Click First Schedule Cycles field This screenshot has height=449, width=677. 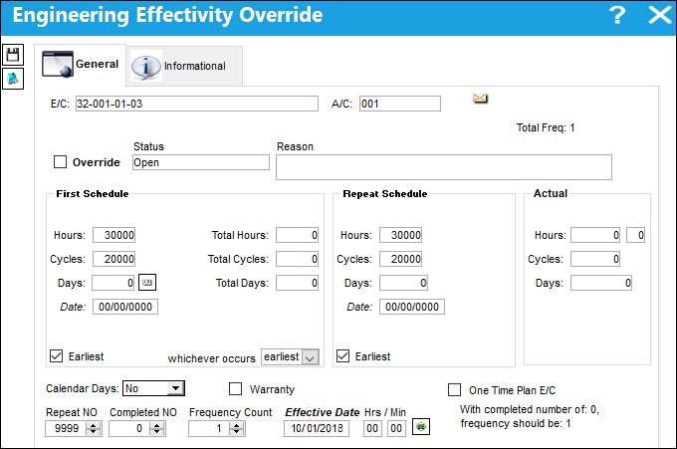click(113, 259)
